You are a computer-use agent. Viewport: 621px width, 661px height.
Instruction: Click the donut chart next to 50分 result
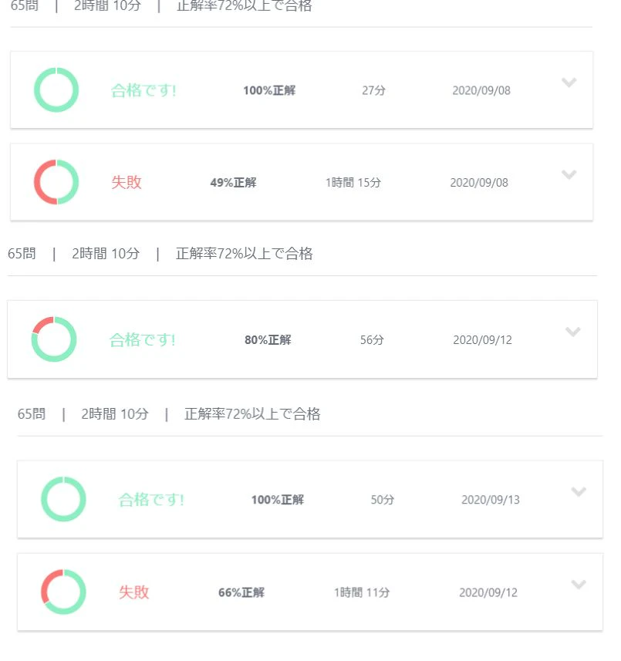coord(63,499)
